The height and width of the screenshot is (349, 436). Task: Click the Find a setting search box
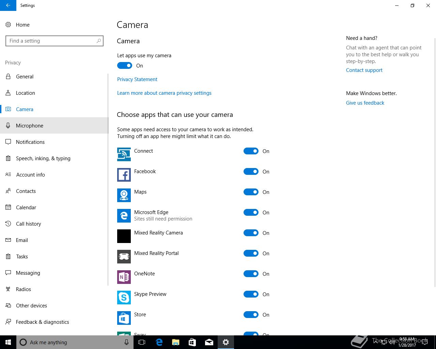(x=54, y=41)
